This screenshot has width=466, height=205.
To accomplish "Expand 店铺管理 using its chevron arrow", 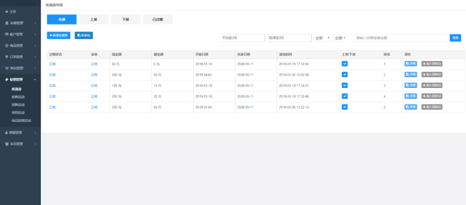I will click(35, 23).
